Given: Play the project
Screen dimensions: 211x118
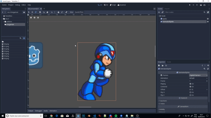Looking at the screenshot, I should [190, 5].
